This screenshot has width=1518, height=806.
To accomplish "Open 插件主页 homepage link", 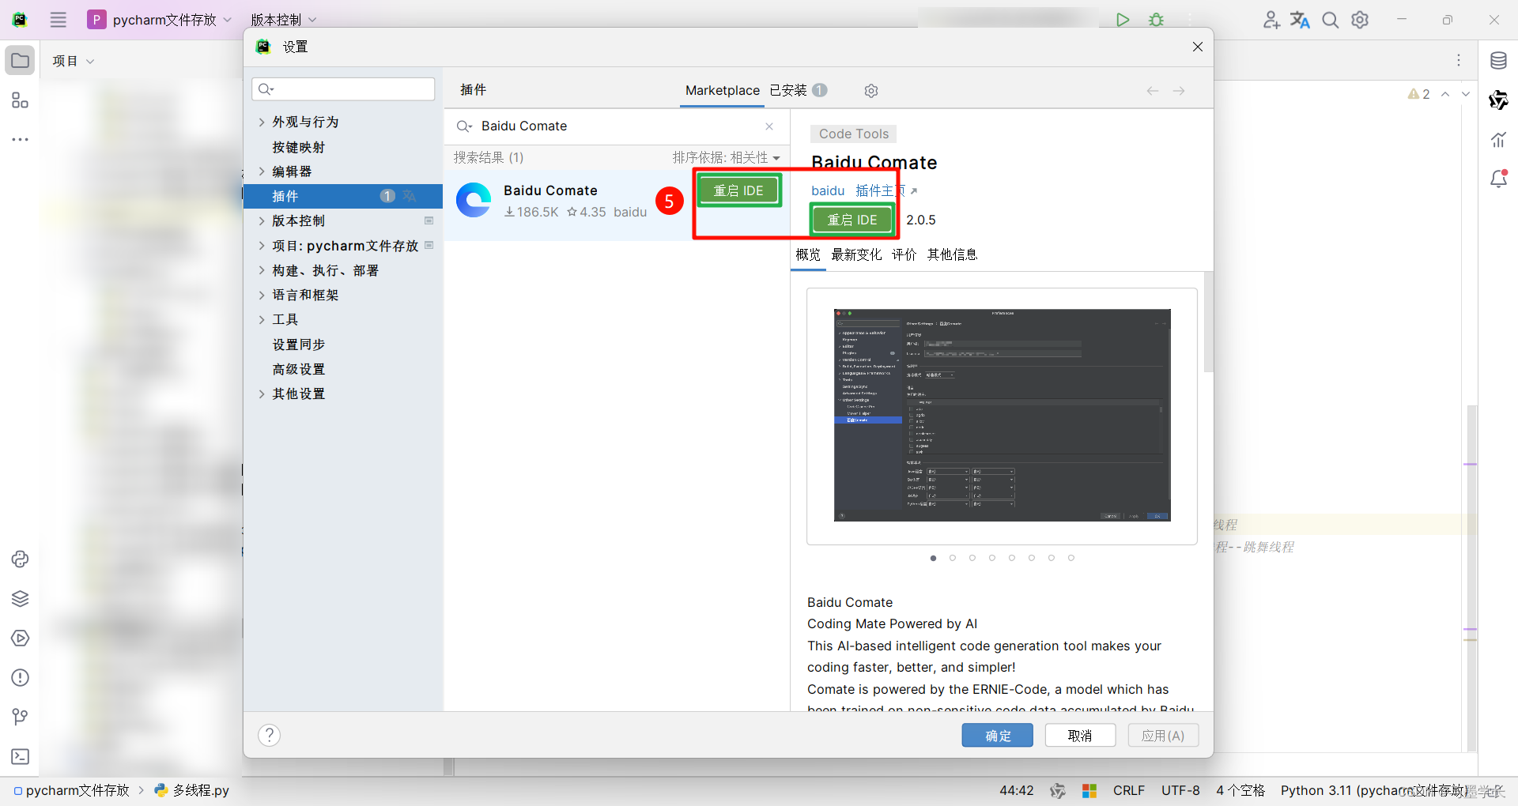I will click(x=885, y=190).
